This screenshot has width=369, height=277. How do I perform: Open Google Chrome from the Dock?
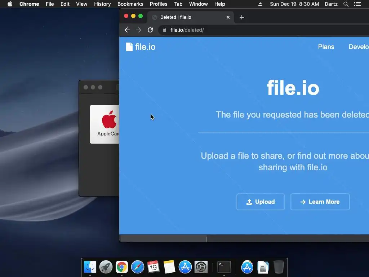122,267
